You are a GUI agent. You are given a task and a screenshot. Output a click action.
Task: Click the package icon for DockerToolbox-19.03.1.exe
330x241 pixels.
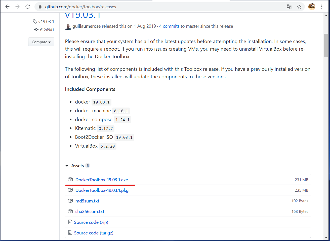[70, 180]
